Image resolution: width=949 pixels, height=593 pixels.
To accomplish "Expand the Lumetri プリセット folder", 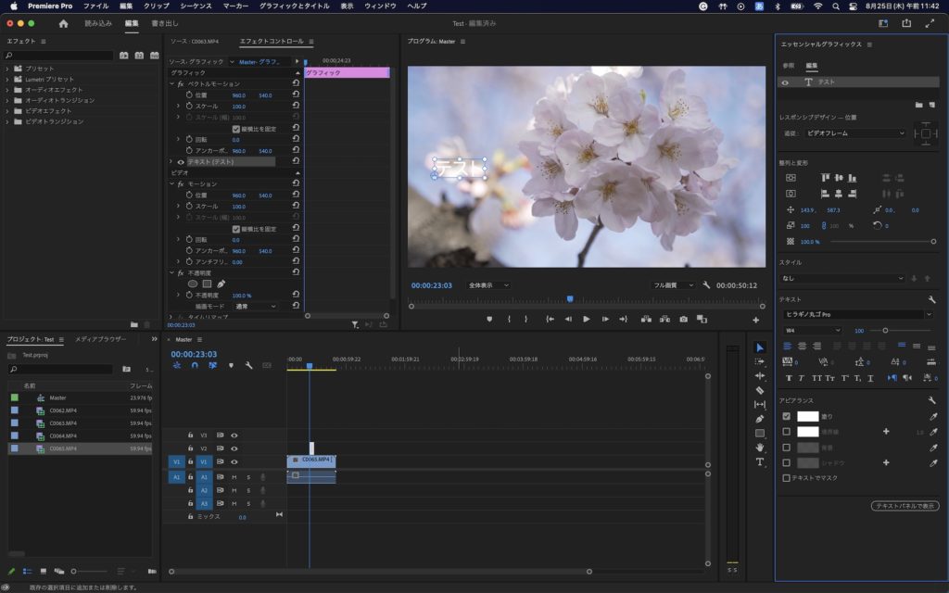I will [x=7, y=79].
